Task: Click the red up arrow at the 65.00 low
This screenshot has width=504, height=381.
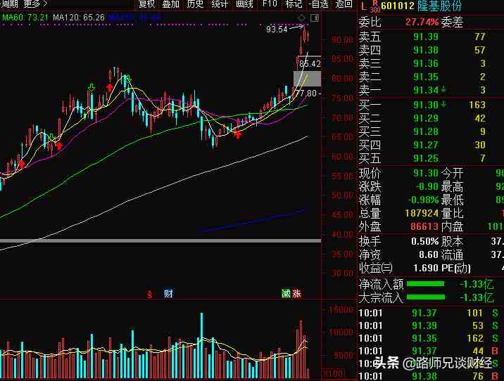Action: click(237, 134)
